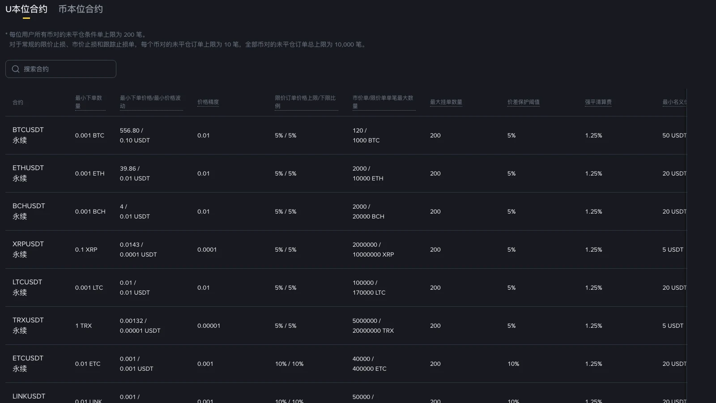Open the LINKUSDT contract row

(x=346, y=393)
